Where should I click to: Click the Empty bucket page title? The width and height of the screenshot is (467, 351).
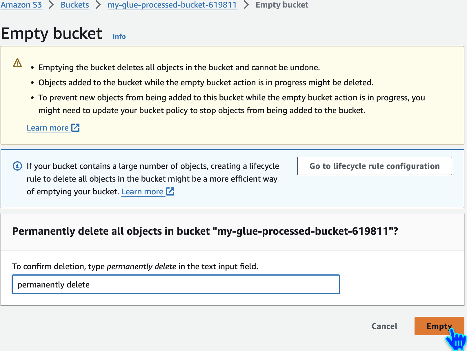pos(52,33)
